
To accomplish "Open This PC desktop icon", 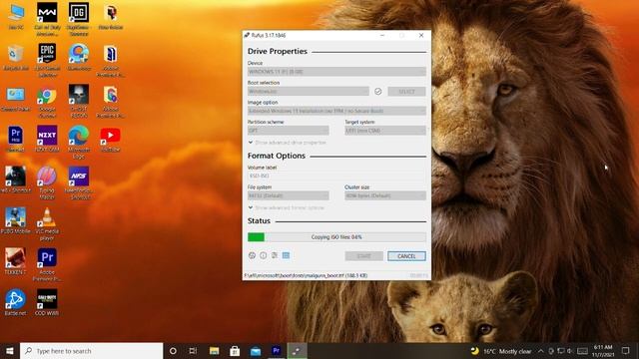I will coord(16,17).
